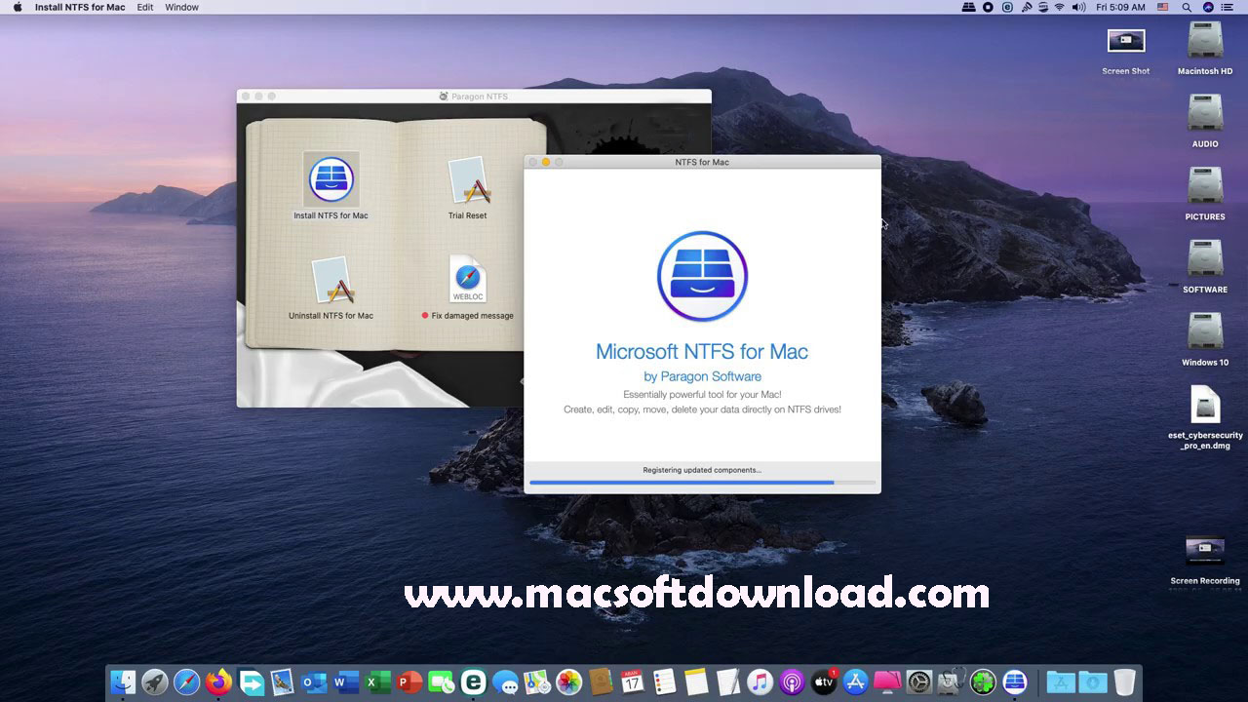Screen dimensions: 1248x702
Task: Open Uninstall NTFS for Mac icon
Action: click(x=331, y=281)
